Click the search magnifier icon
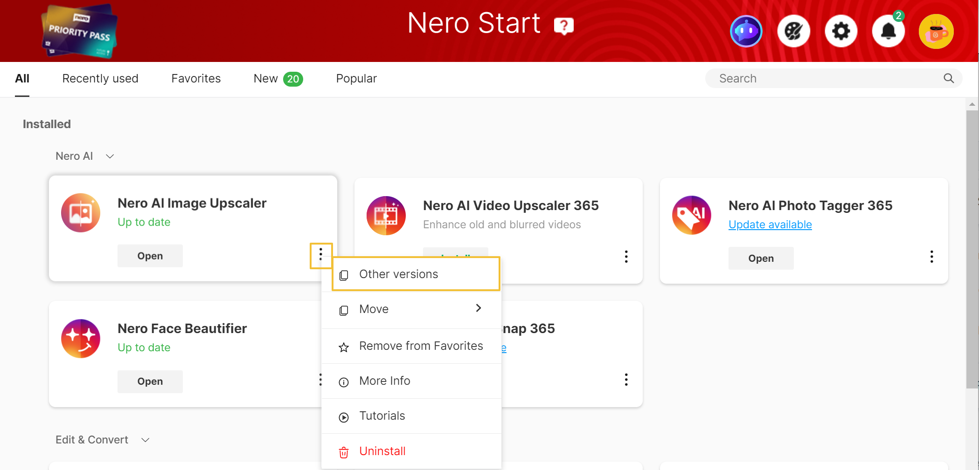Viewport: 979px width, 470px height. [x=949, y=78]
